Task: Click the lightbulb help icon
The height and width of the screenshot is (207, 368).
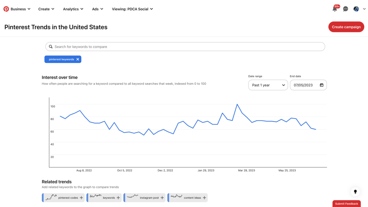Action: tap(355, 192)
